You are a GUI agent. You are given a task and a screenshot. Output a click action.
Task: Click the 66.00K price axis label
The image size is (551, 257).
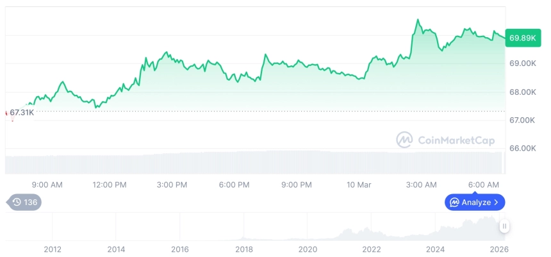523,148
